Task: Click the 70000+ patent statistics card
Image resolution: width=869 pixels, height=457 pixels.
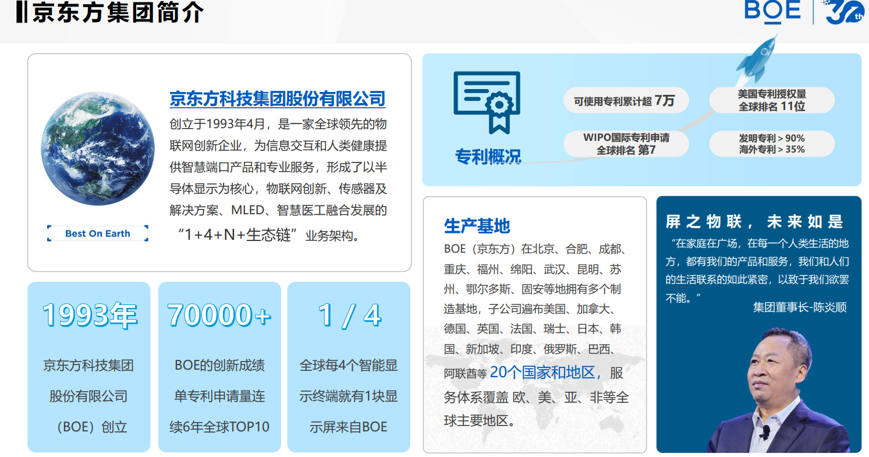Action: (x=219, y=367)
